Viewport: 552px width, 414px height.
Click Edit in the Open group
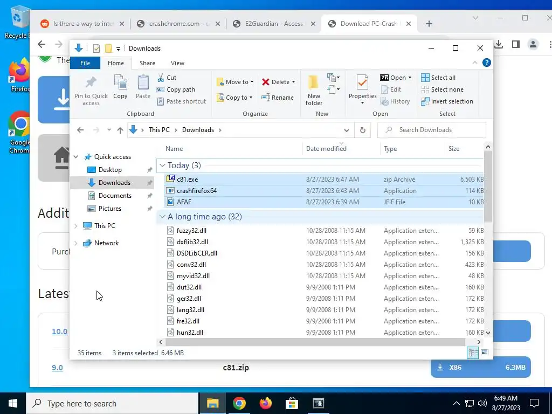391,89
